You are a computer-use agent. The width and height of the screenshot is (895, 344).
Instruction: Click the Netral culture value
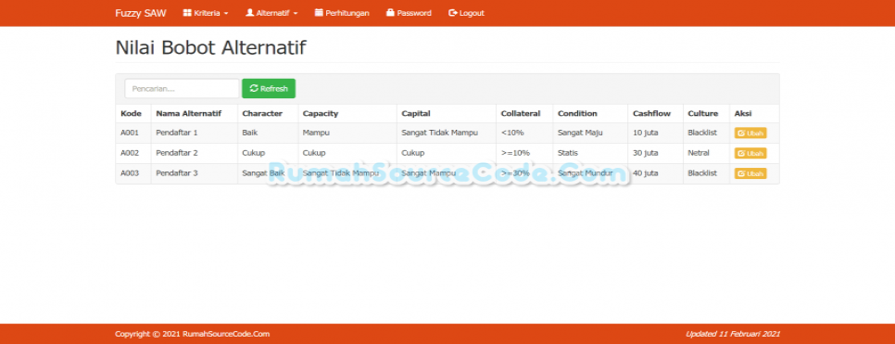[699, 153]
